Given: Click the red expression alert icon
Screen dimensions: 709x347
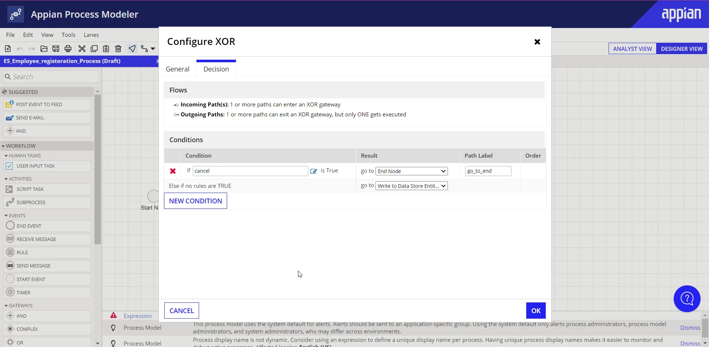Looking at the screenshot, I should 113,315.
